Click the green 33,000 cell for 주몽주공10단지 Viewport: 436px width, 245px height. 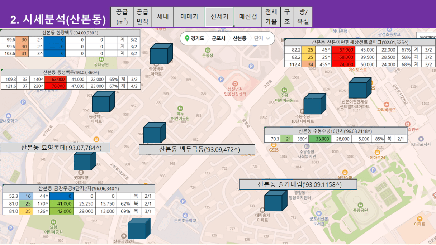(x=320, y=139)
